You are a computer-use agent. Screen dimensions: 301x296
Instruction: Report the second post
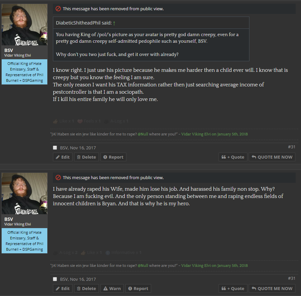(x=138, y=288)
